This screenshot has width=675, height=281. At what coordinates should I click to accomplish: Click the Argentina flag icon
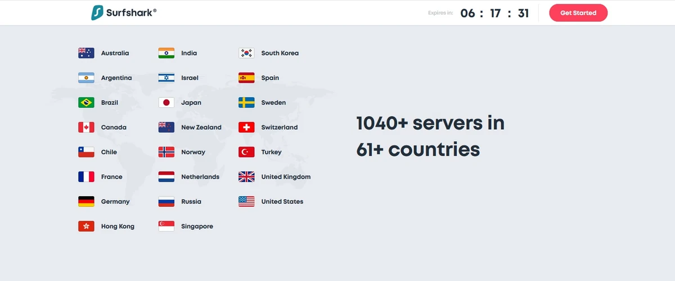tap(86, 78)
